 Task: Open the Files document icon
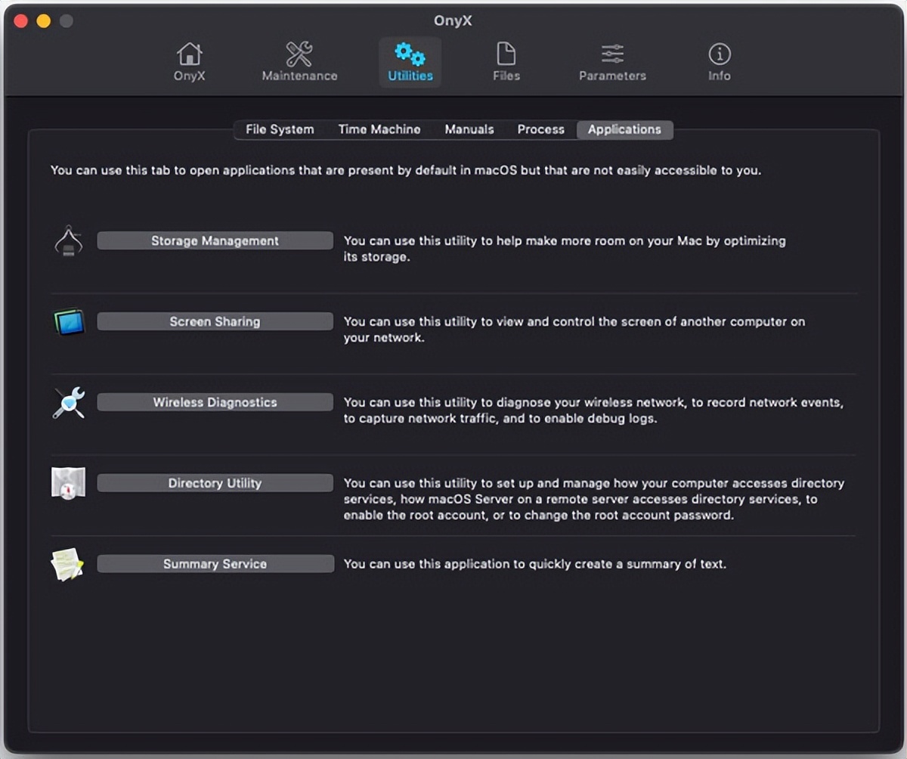point(506,53)
